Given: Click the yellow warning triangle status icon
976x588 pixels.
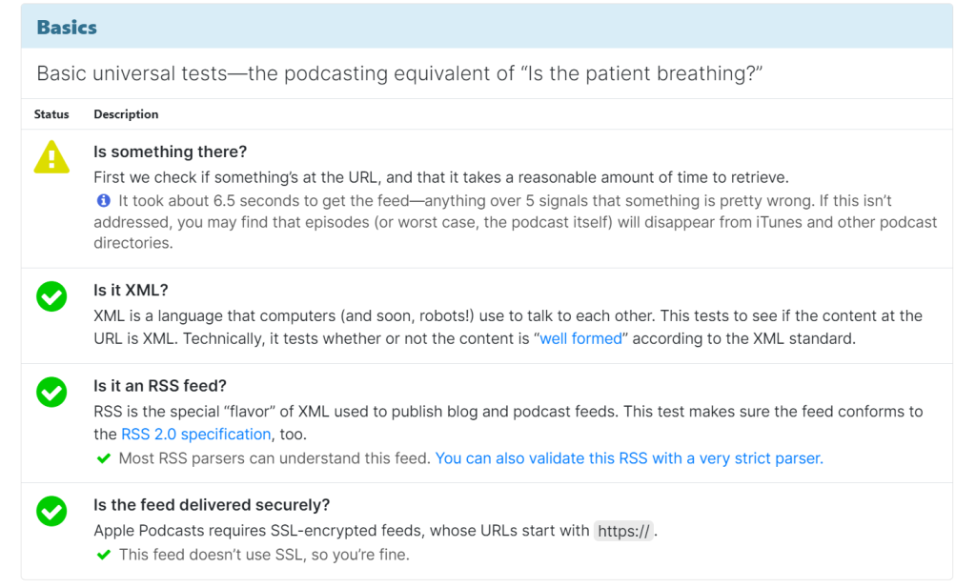Looking at the screenshot, I should click(51, 157).
